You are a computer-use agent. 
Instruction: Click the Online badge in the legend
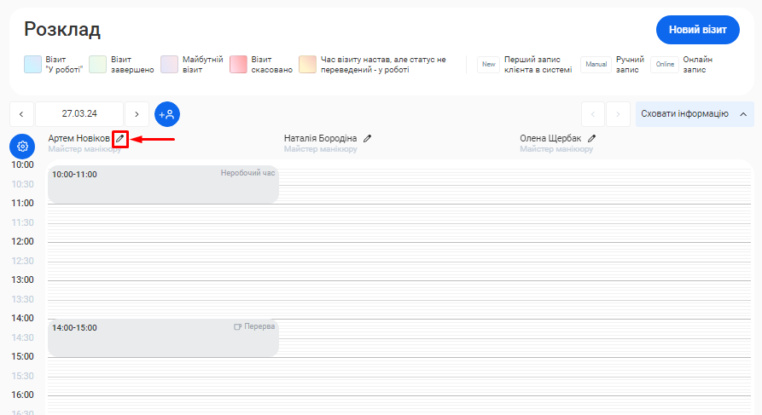click(x=665, y=65)
